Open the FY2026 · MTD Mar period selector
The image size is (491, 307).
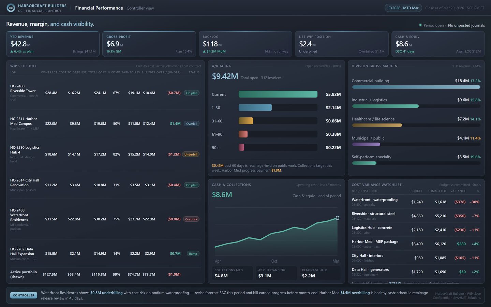pos(403,8)
